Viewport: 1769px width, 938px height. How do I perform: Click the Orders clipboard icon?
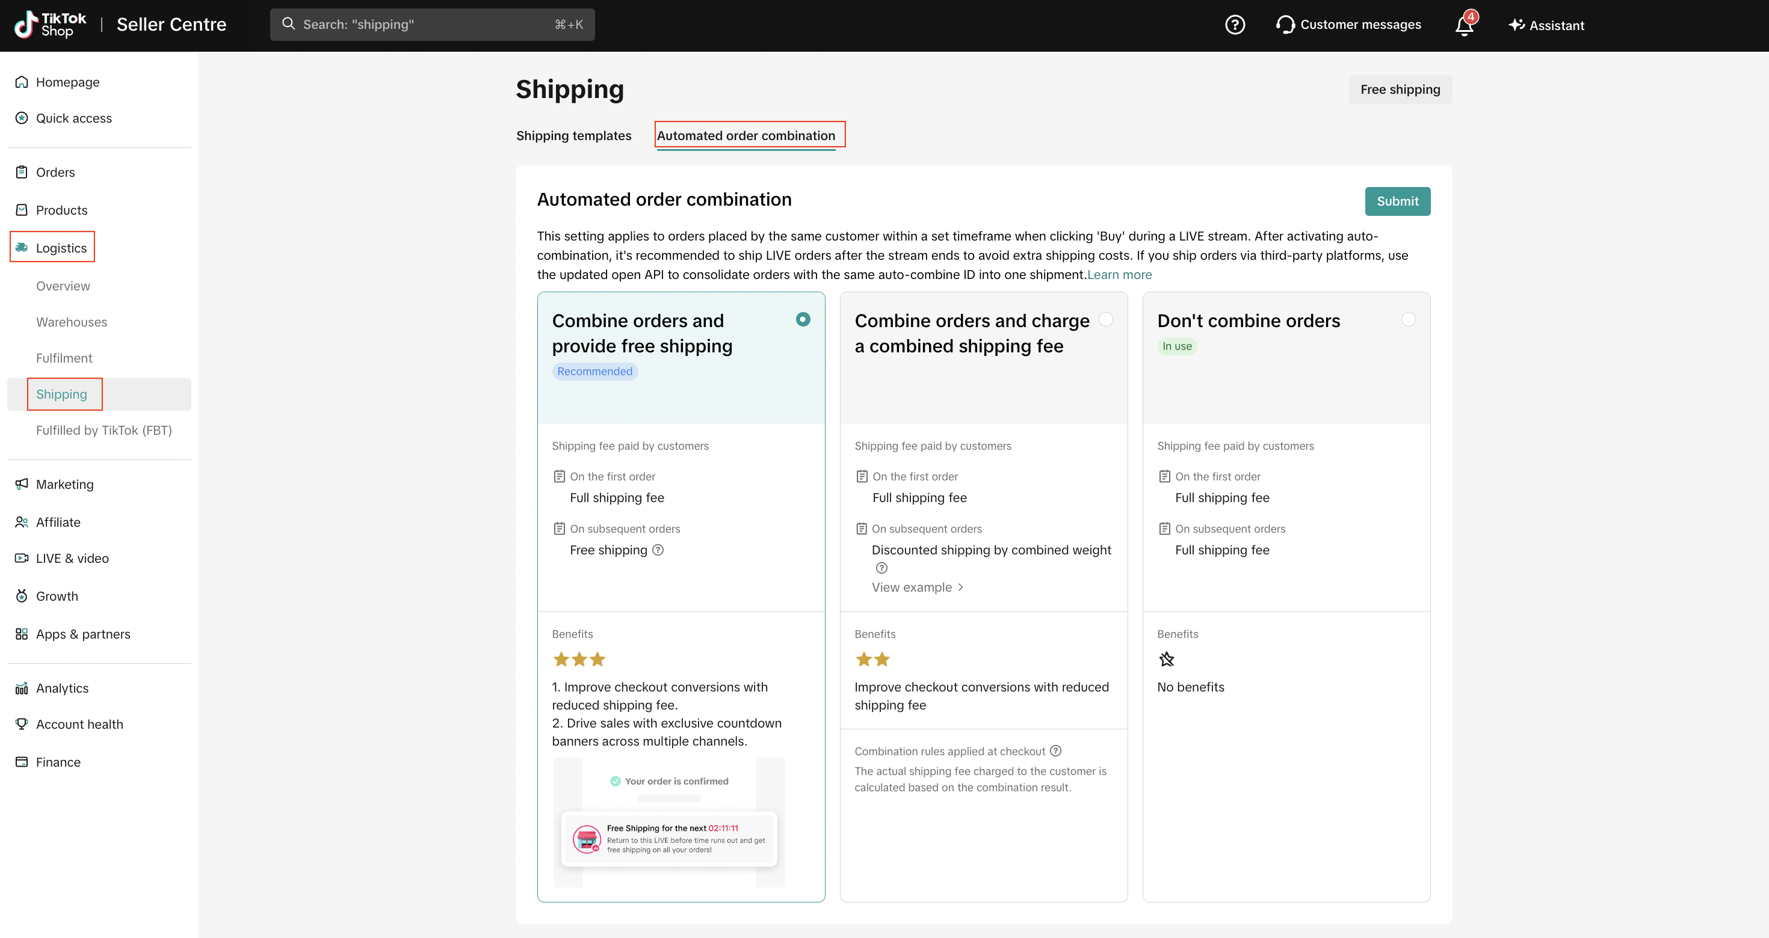pyautogui.click(x=22, y=172)
